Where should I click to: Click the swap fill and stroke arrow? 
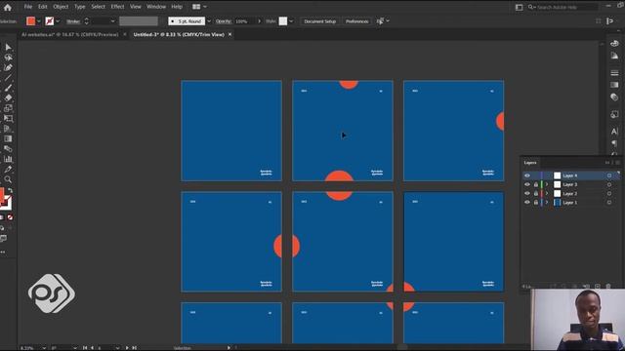click(11, 191)
